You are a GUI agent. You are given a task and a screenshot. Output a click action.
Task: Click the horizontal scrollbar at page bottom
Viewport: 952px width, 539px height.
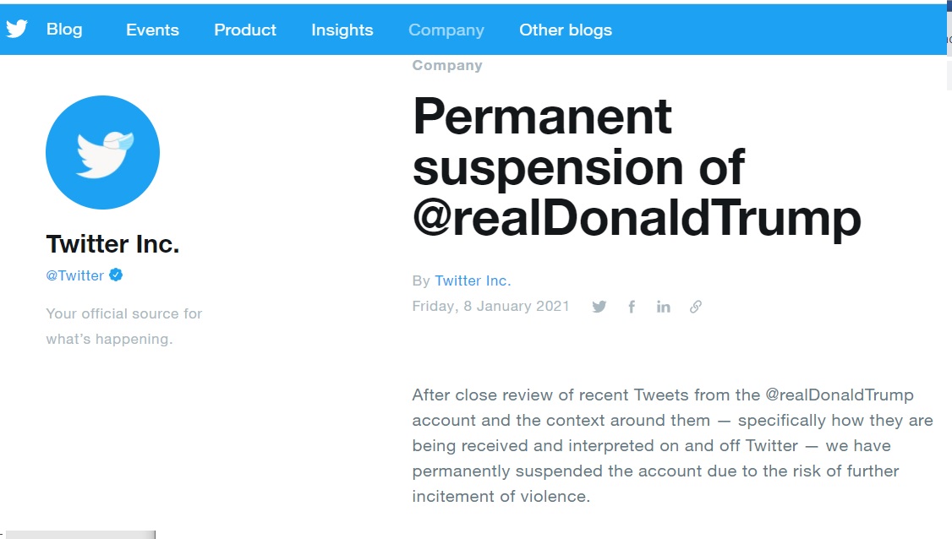(80, 535)
